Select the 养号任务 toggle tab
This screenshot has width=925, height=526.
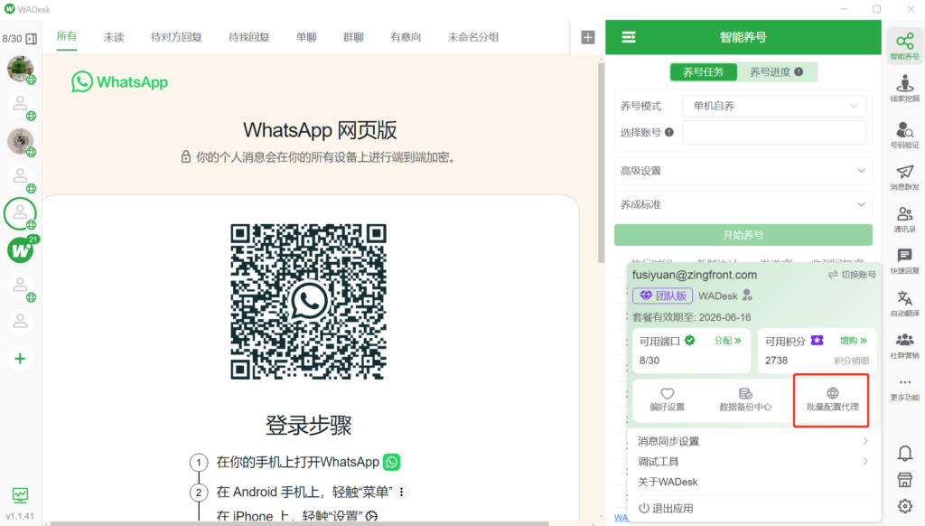tap(703, 72)
